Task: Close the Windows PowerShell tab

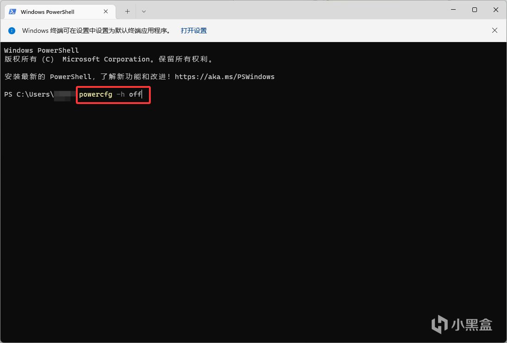Action: [x=106, y=12]
